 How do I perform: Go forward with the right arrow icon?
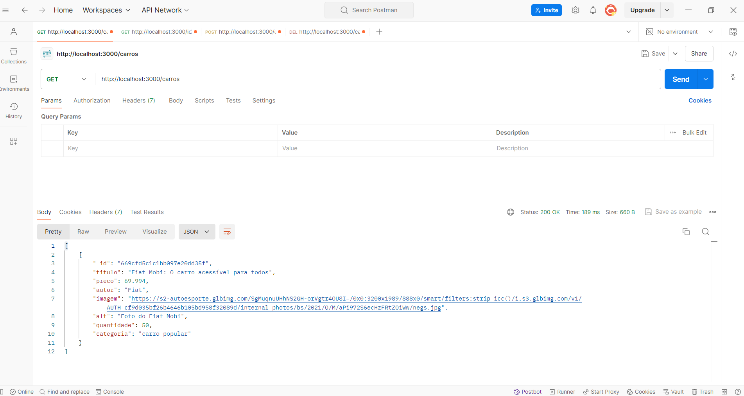point(42,10)
